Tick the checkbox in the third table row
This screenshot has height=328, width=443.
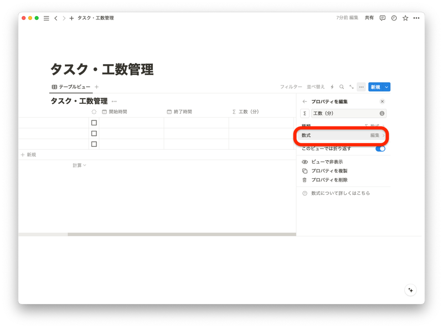[x=94, y=143]
